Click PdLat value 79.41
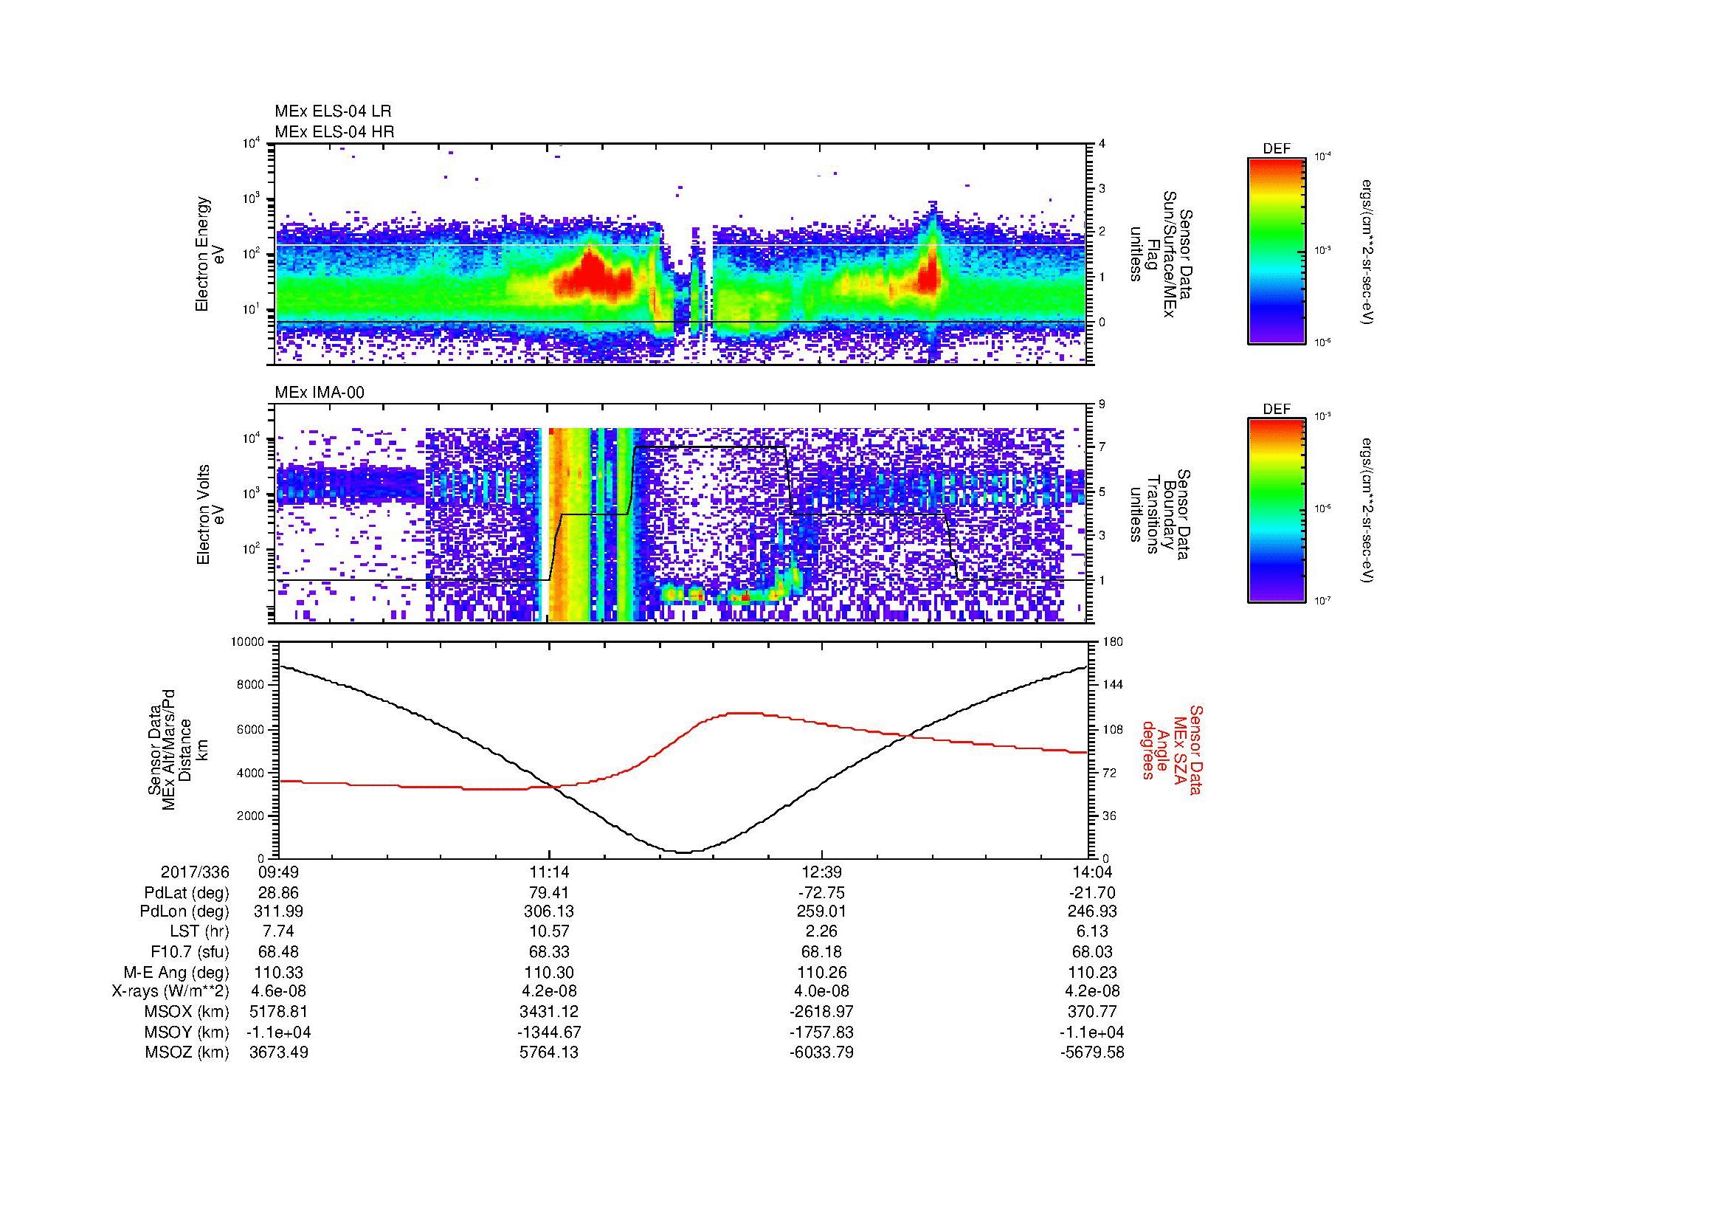Screen dimensions: 1726x1220 pyautogui.click(x=550, y=893)
